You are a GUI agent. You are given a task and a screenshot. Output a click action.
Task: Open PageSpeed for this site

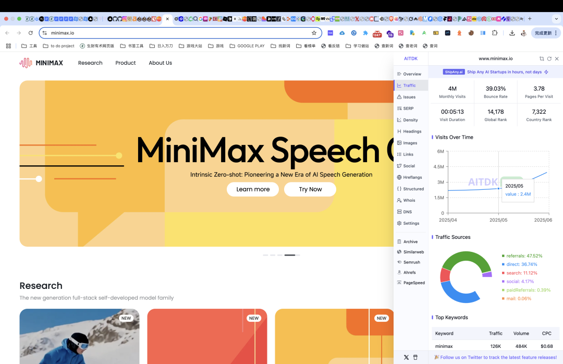point(410,283)
